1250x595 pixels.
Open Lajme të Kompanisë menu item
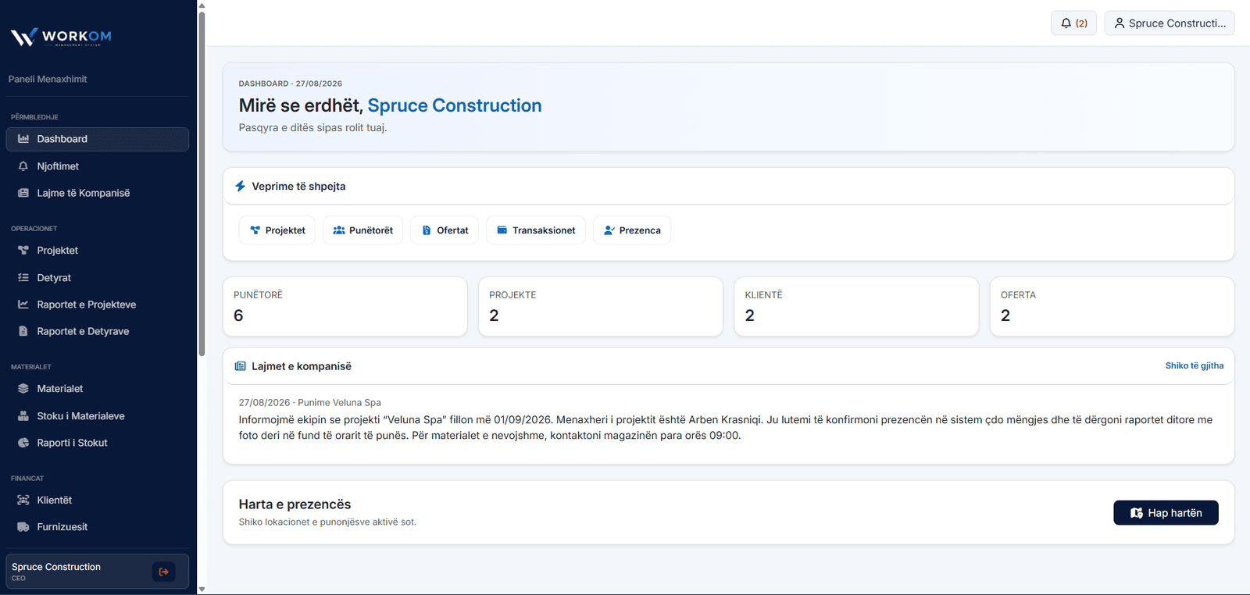point(98,193)
